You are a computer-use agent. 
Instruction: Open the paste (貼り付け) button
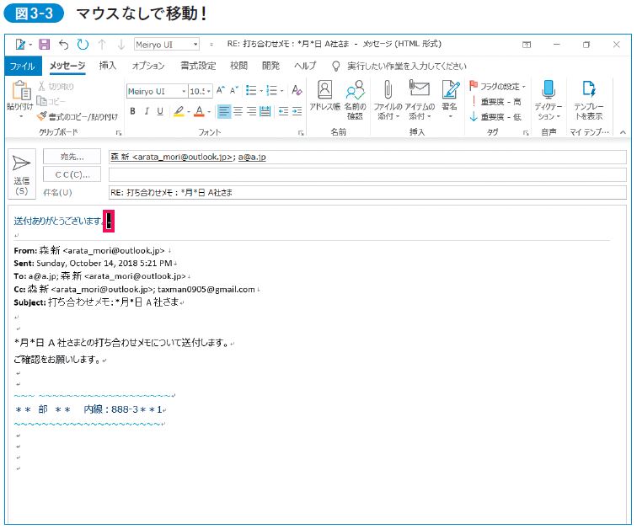[x=20, y=99]
